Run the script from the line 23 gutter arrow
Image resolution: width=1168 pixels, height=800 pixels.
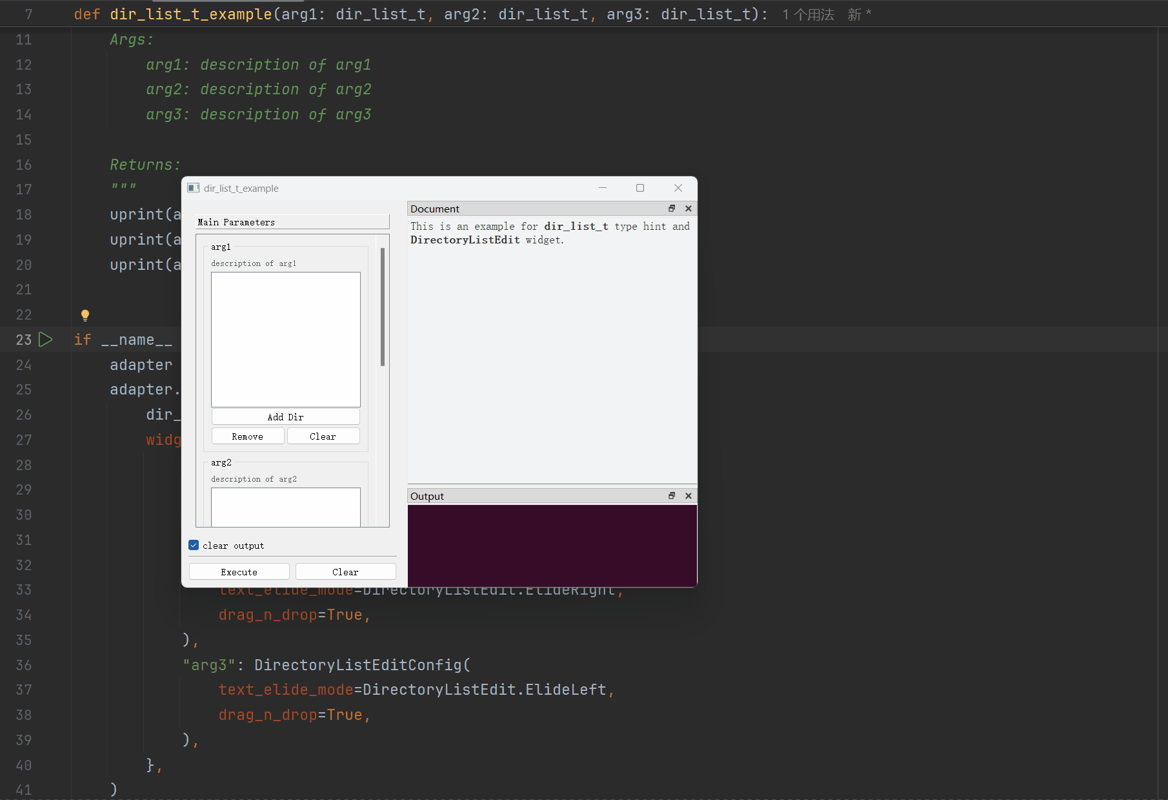(x=45, y=340)
